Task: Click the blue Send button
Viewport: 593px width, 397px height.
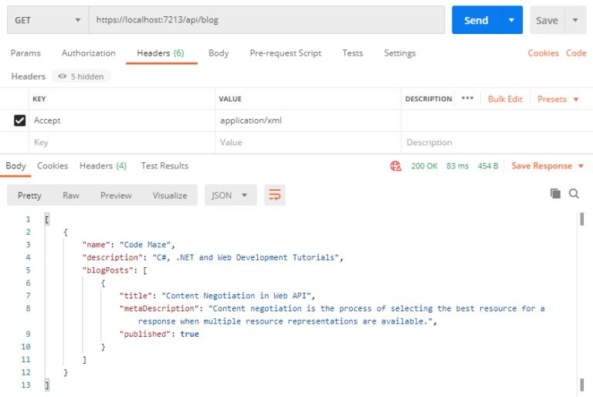Action: (476, 20)
